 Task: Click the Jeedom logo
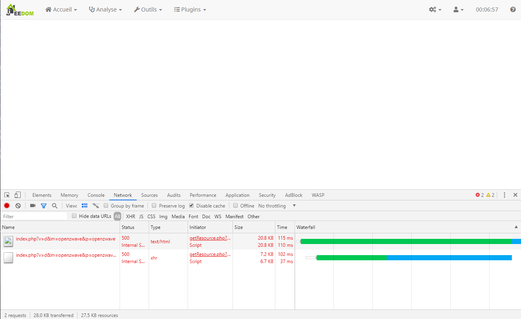click(x=20, y=10)
